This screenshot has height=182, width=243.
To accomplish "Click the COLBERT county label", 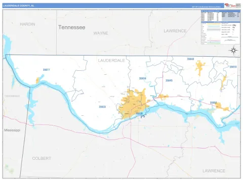I will point(42,158).
